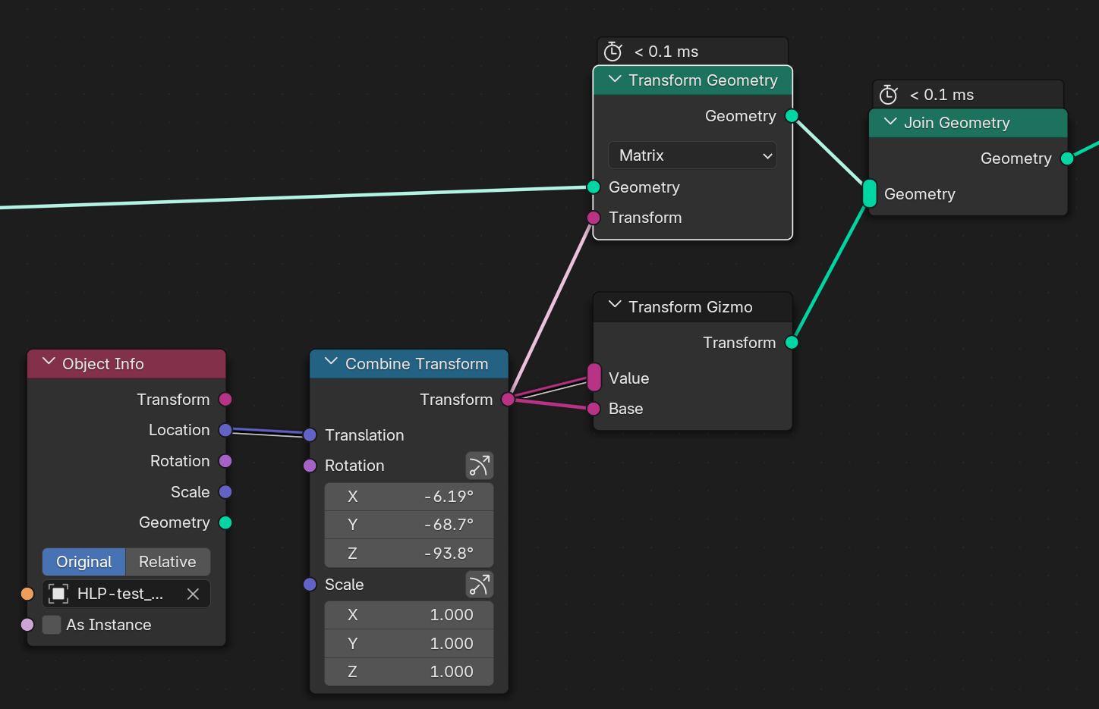The width and height of the screenshot is (1099, 709).
Task: Collapse the Join Geometry node
Action: coord(890,122)
